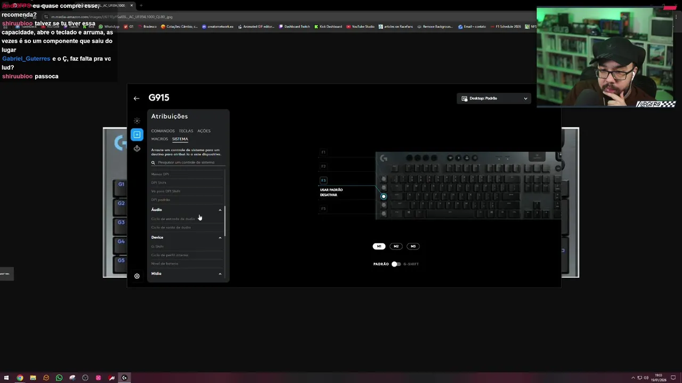Image resolution: width=682 pixels, height=383 pixels.
Task: Switch to the AÇÕES tab
Action: pyautogui.click(x=204, y=131)
